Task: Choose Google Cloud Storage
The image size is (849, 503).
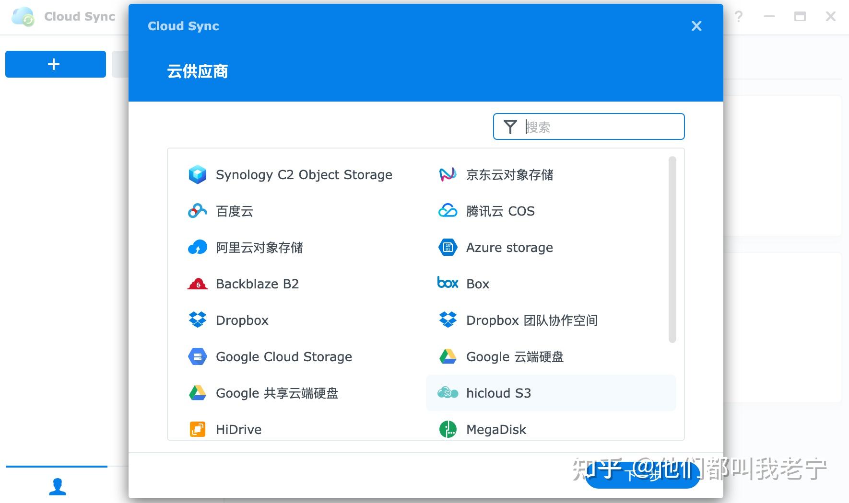Action: 284,356
